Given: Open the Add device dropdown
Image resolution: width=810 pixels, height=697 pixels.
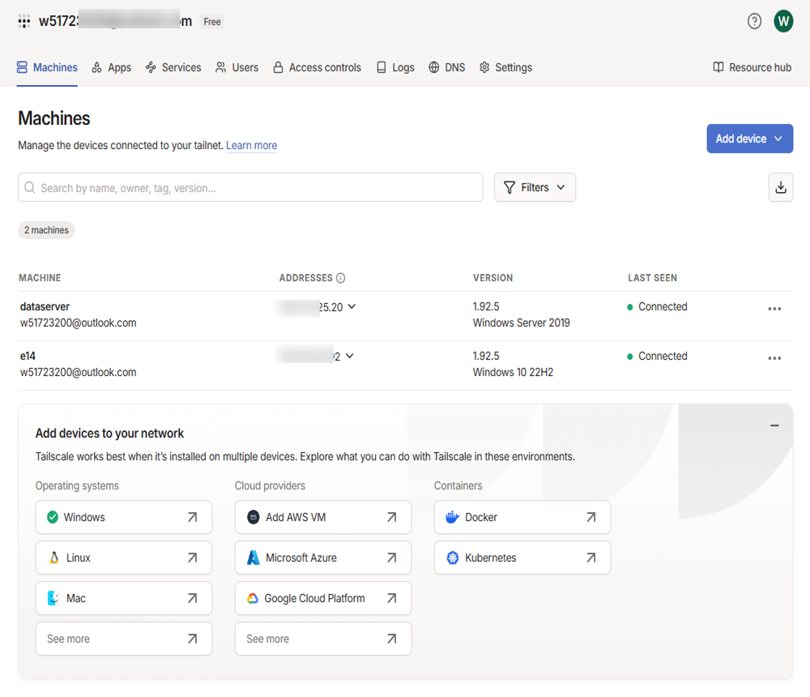Looking at the screenshot, I should pos(749,139).
